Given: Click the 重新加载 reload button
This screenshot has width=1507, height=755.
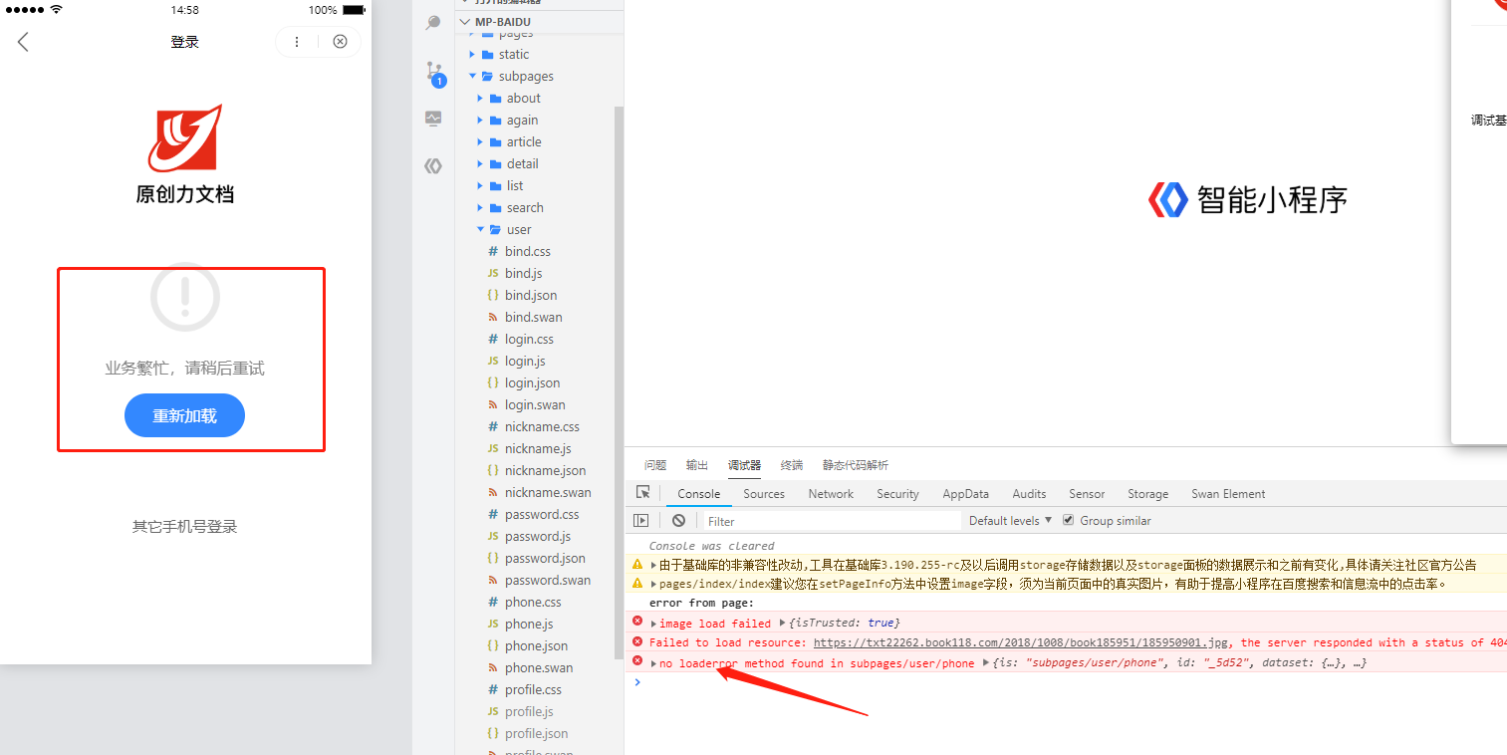Looking at the screenshot, I should pyautogui.click(x=184, y=416).
